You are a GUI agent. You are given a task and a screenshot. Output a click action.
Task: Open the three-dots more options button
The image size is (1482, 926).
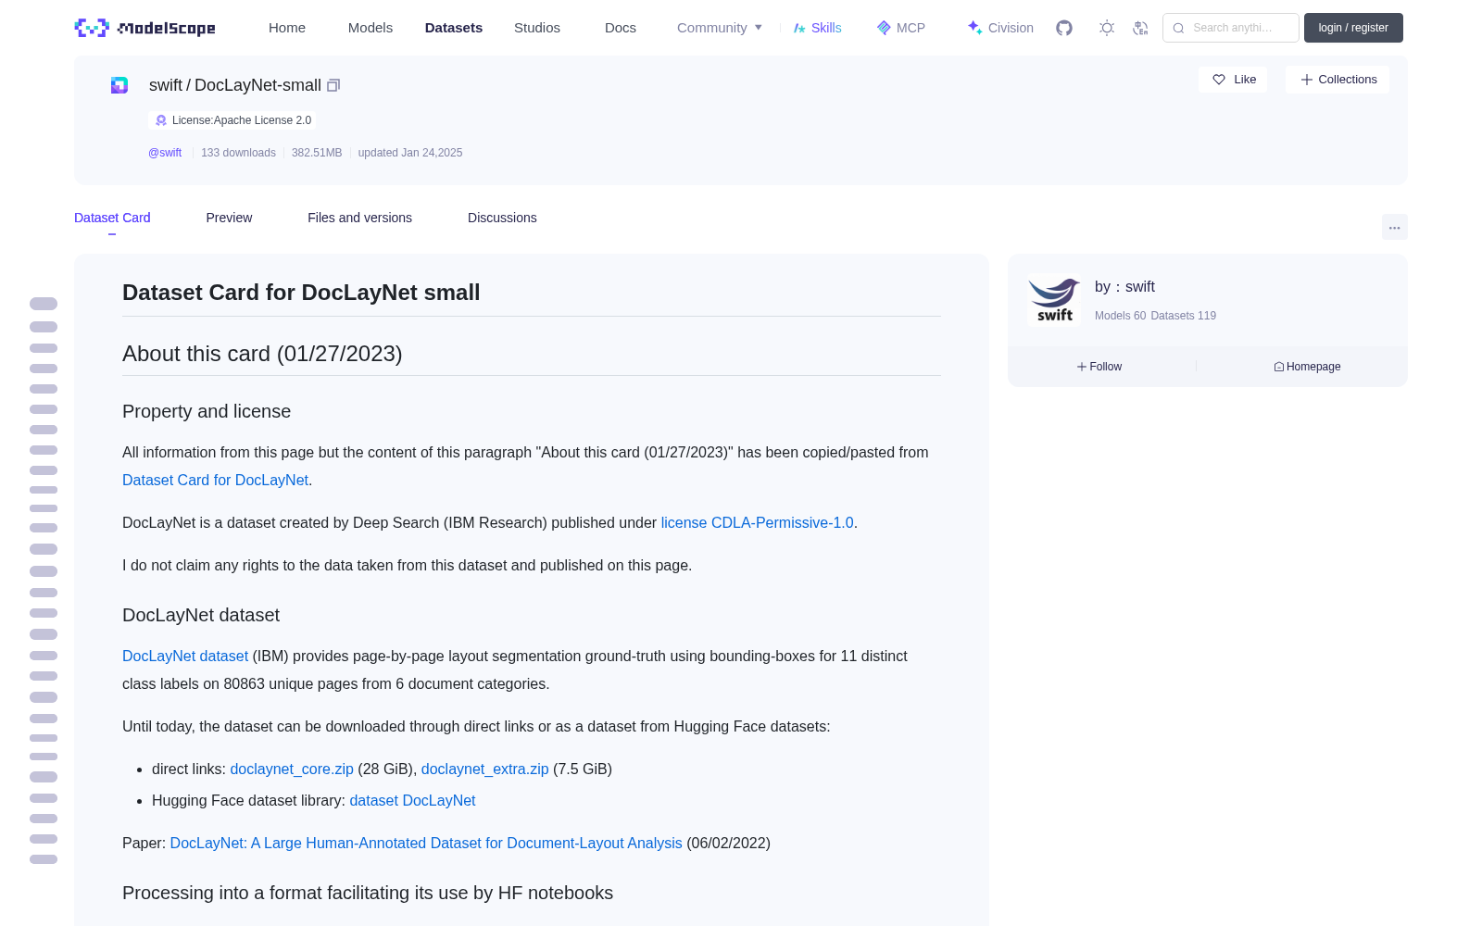click(x=1395, y=227)
